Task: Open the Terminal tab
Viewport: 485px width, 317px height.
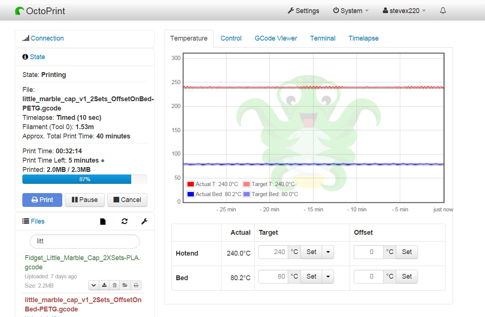Action: [x=322, y=38]
